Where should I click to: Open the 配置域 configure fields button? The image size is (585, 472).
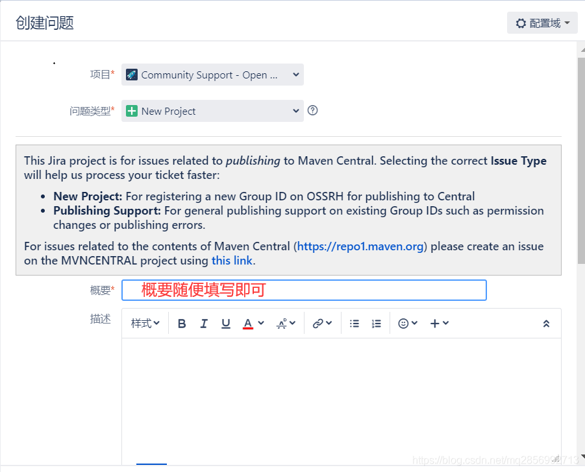coord(542,23)
